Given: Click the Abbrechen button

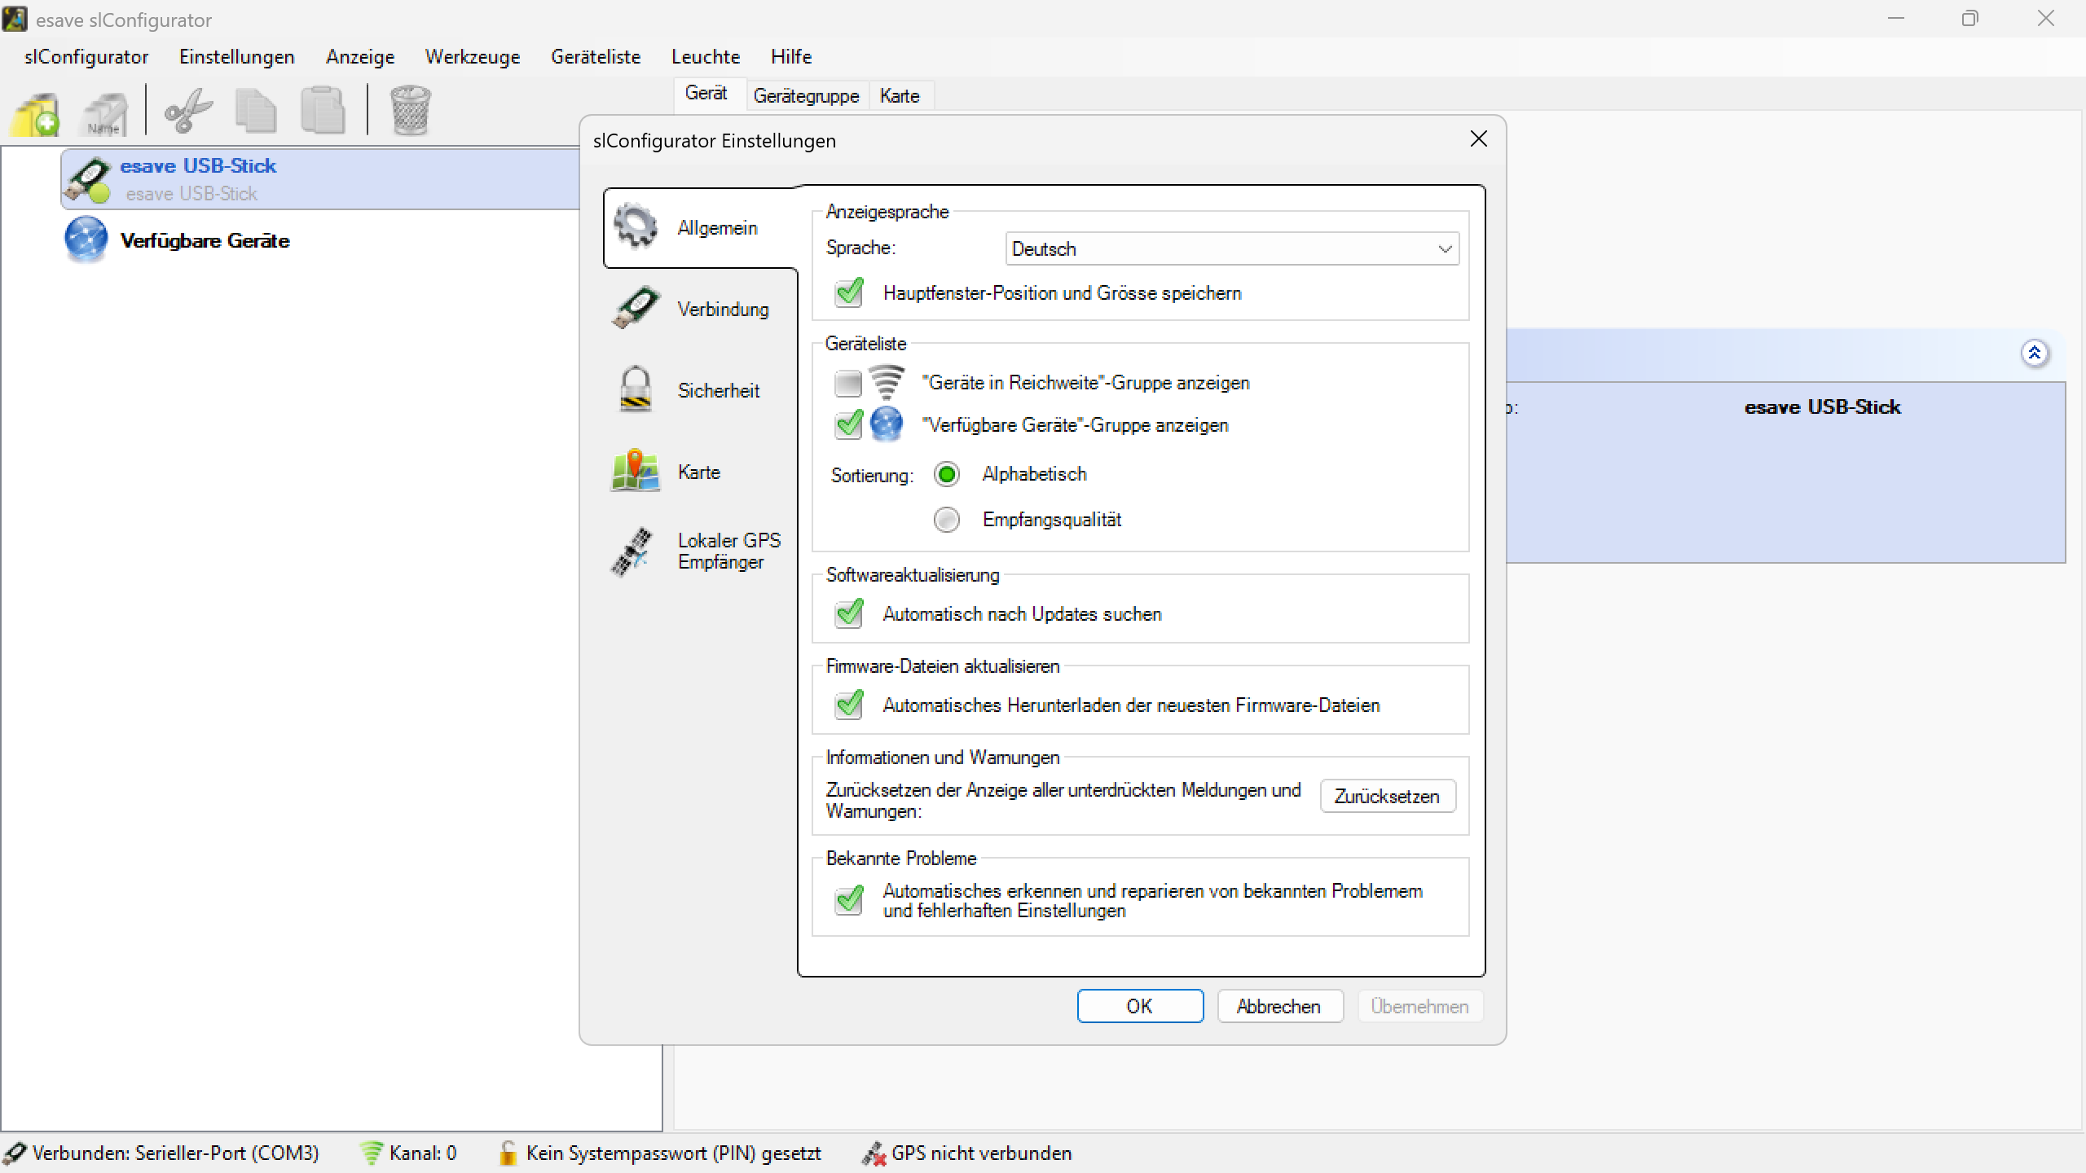Looking at the screenshot, I should tap(1279, 1006).
